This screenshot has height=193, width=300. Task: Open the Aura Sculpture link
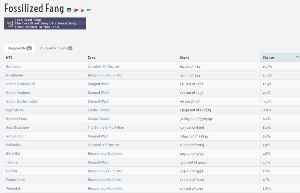pos(17,127)
